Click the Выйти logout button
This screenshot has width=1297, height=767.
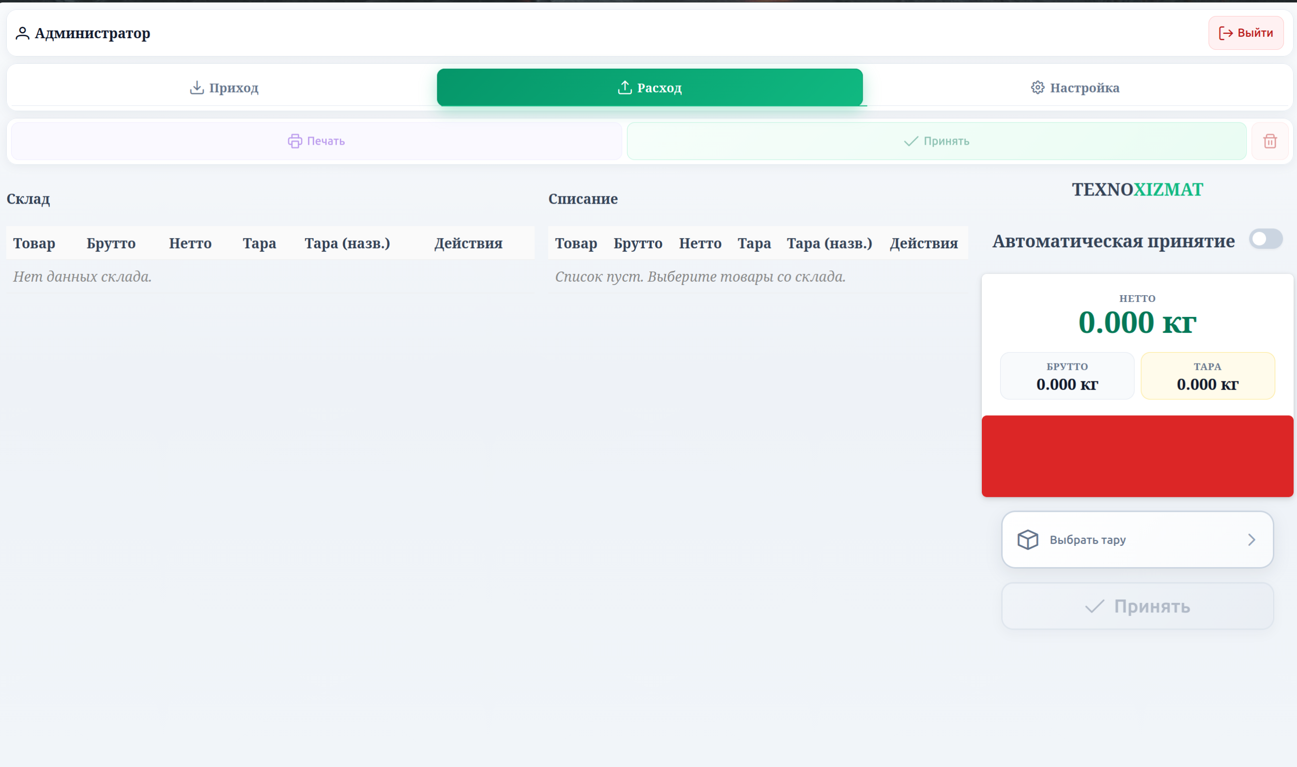pyautogui.click(x=1246, y=33)
